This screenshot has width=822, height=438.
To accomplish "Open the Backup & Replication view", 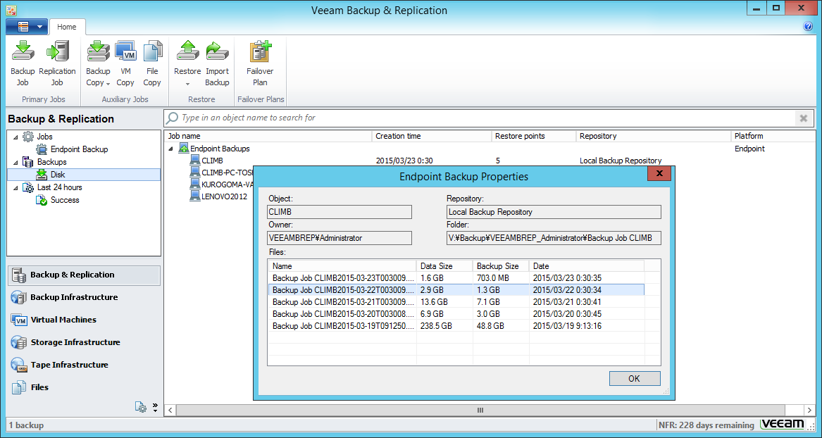I will 84,275.
